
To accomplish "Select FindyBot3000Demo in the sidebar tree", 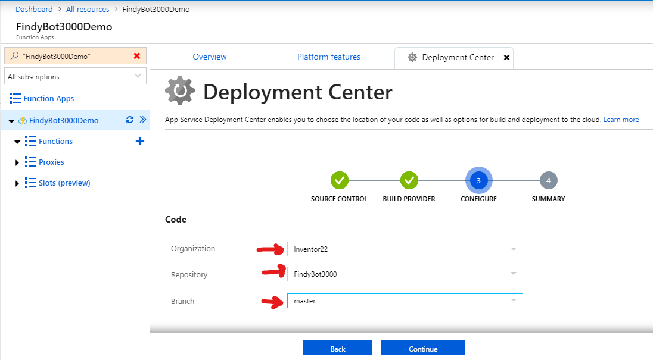I will point(64,121).
